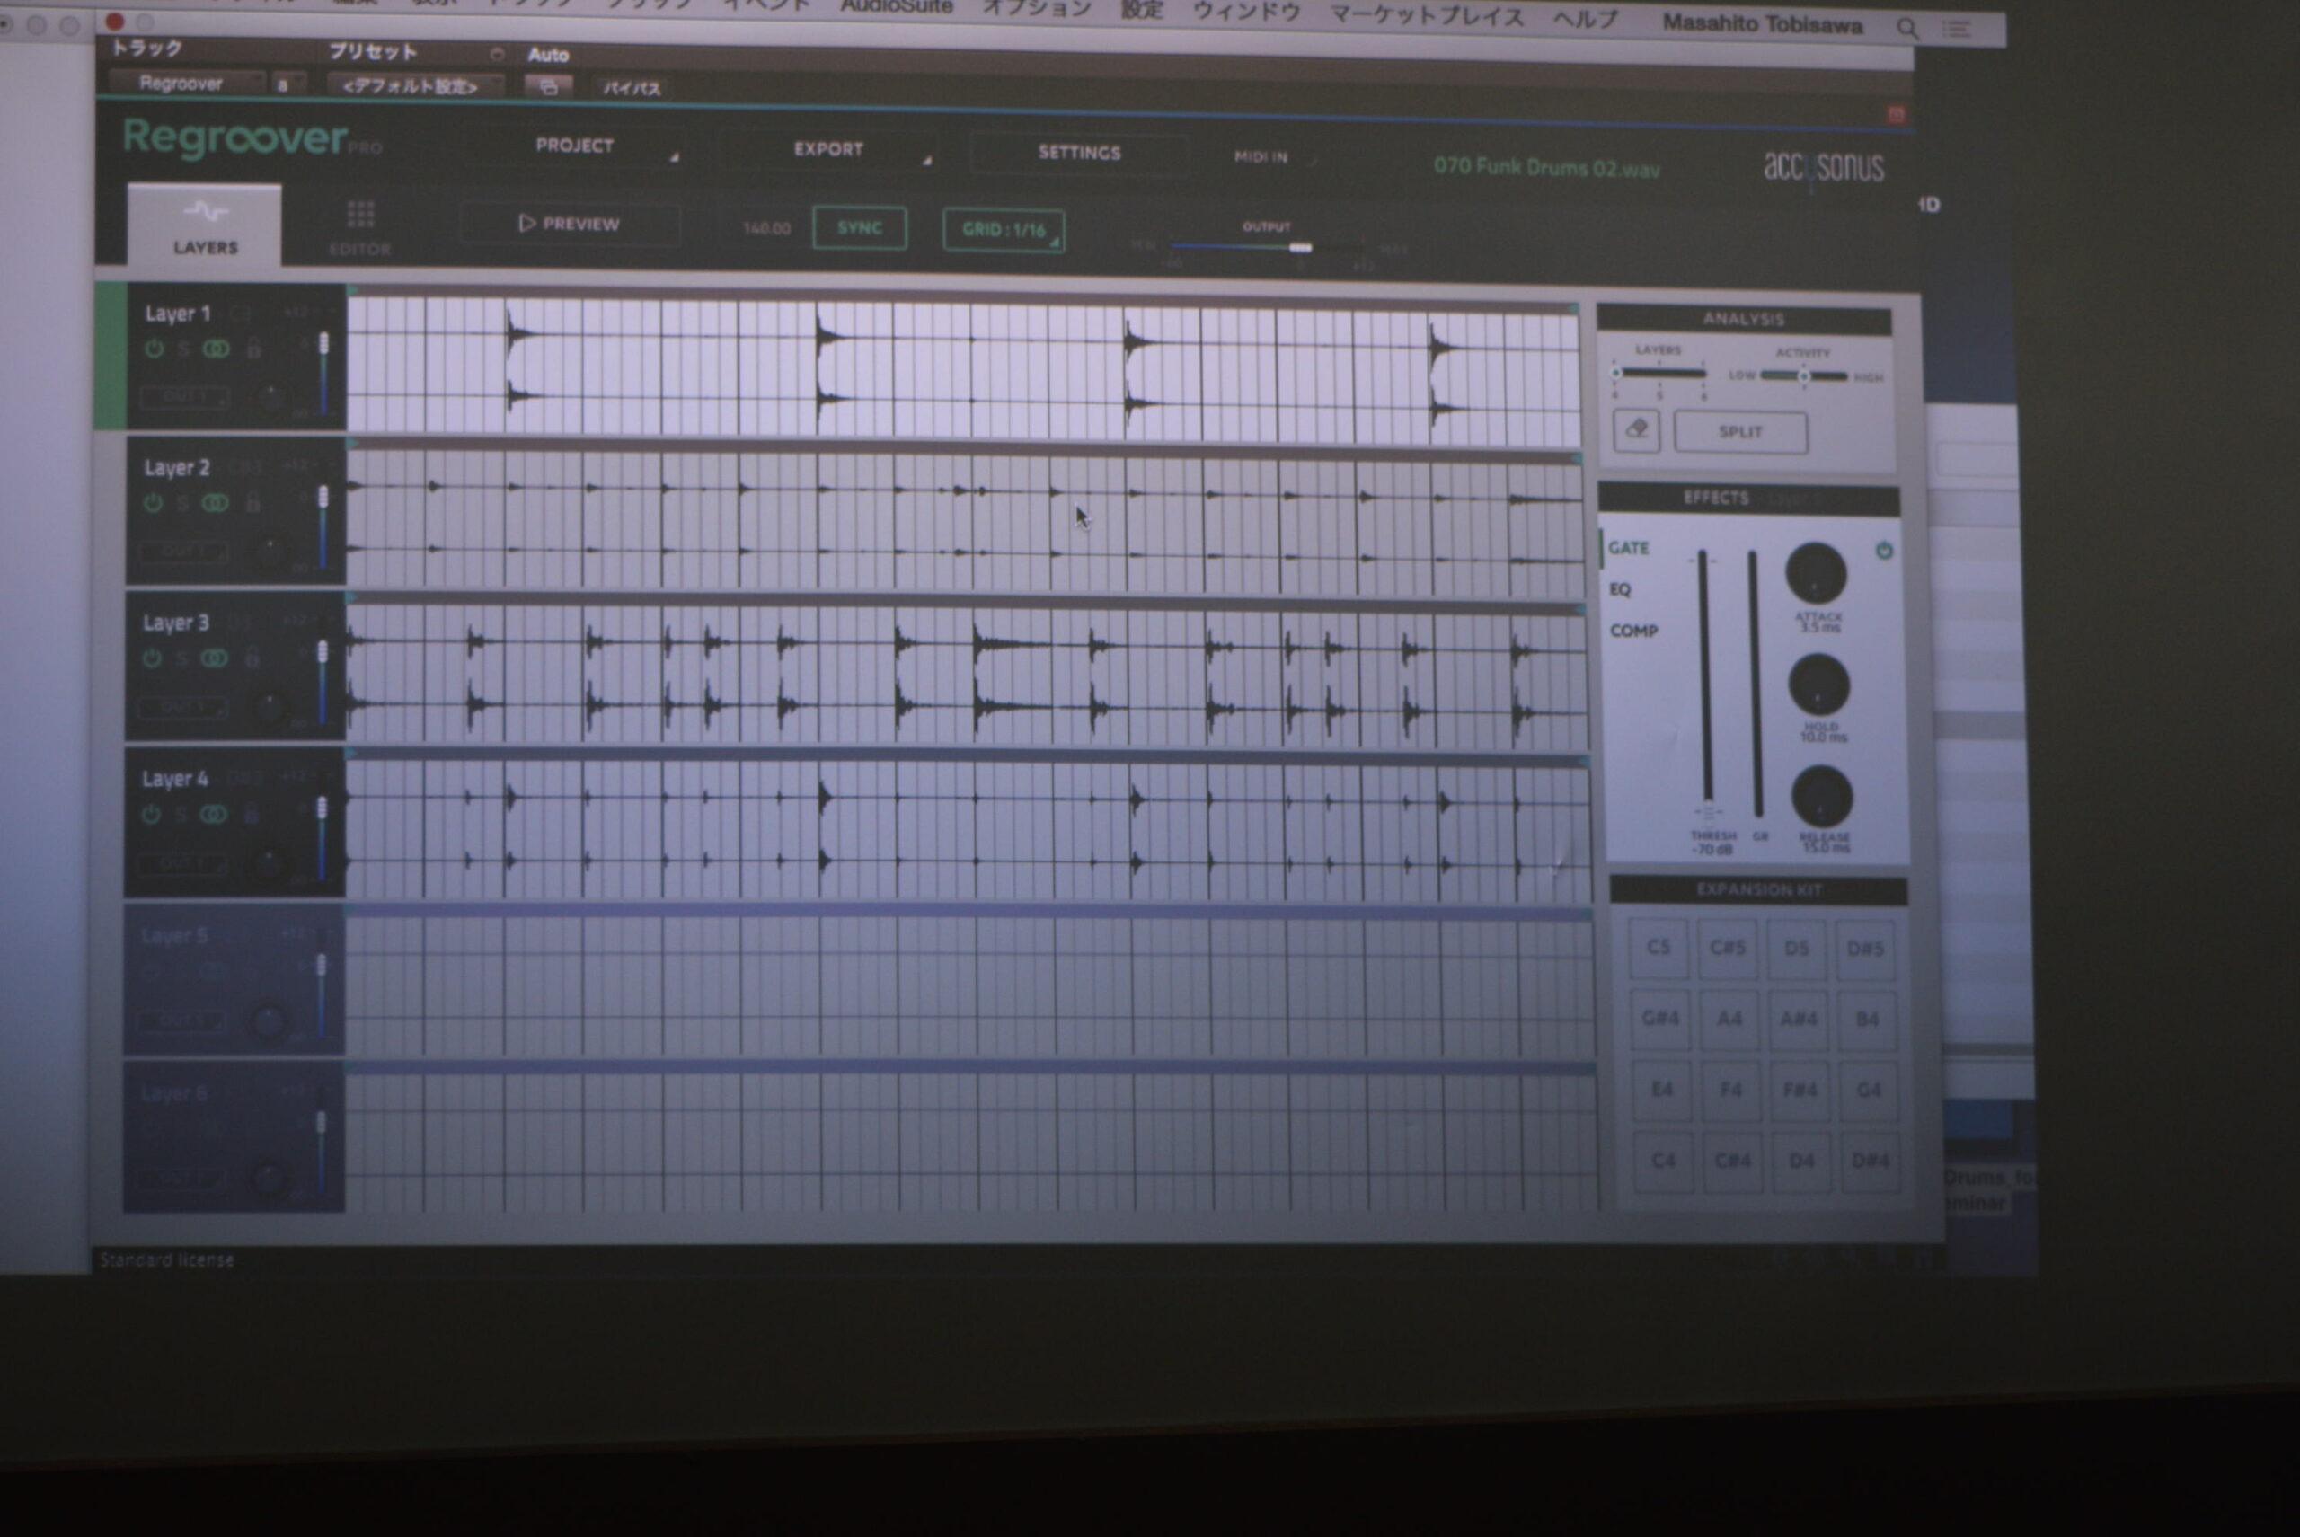The height and width of the screenshot is (1537, 2300).
Task: Select the GATE effect tab
Action: [1629, 548]
